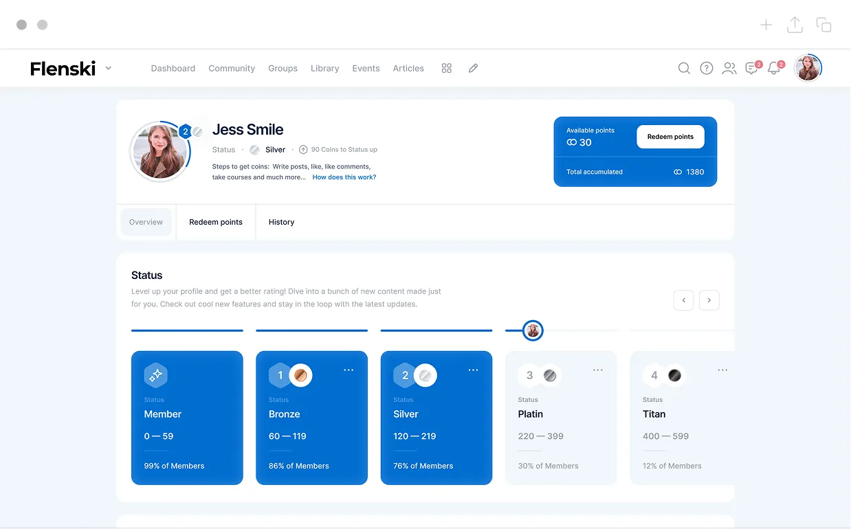Image resolution: width=851 pixels, height=529 pixels.
Task: Open the Silver card three-dot menu
Action: click(473, 370)
